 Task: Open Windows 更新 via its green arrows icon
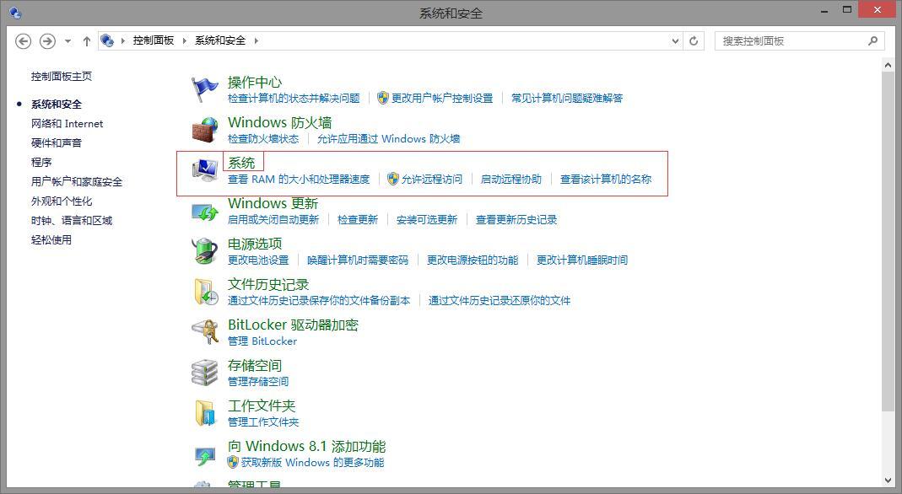205,209
